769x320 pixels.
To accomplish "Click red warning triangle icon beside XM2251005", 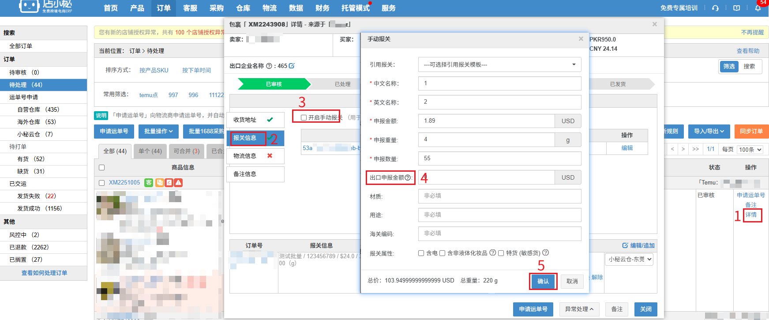I will pos(178,182).
